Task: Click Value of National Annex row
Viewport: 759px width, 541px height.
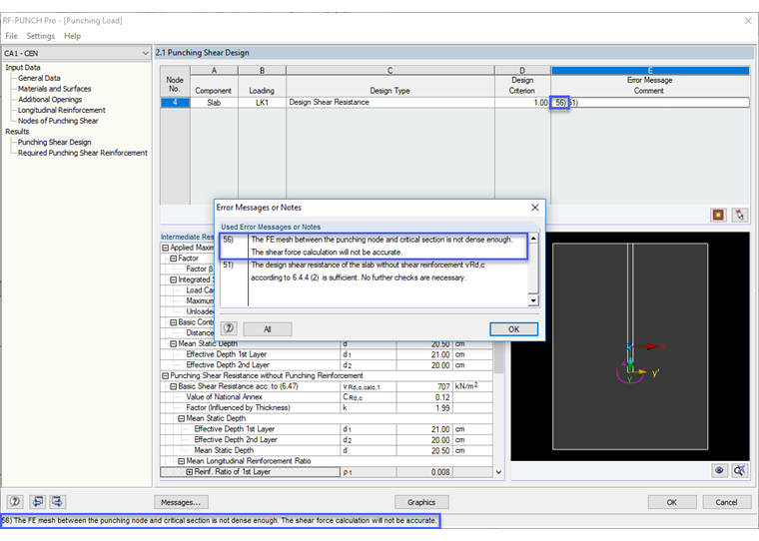Action: 327,397
